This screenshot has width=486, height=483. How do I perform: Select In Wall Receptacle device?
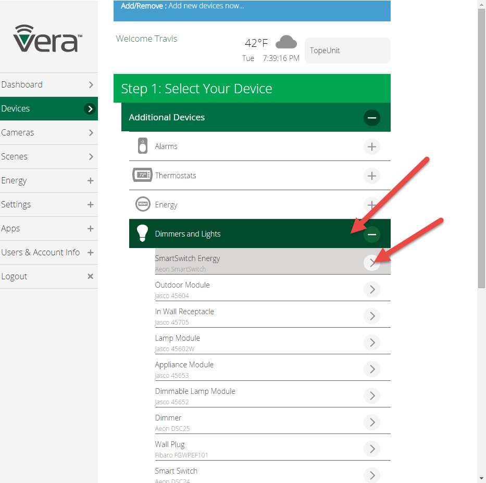coord(272,314)
